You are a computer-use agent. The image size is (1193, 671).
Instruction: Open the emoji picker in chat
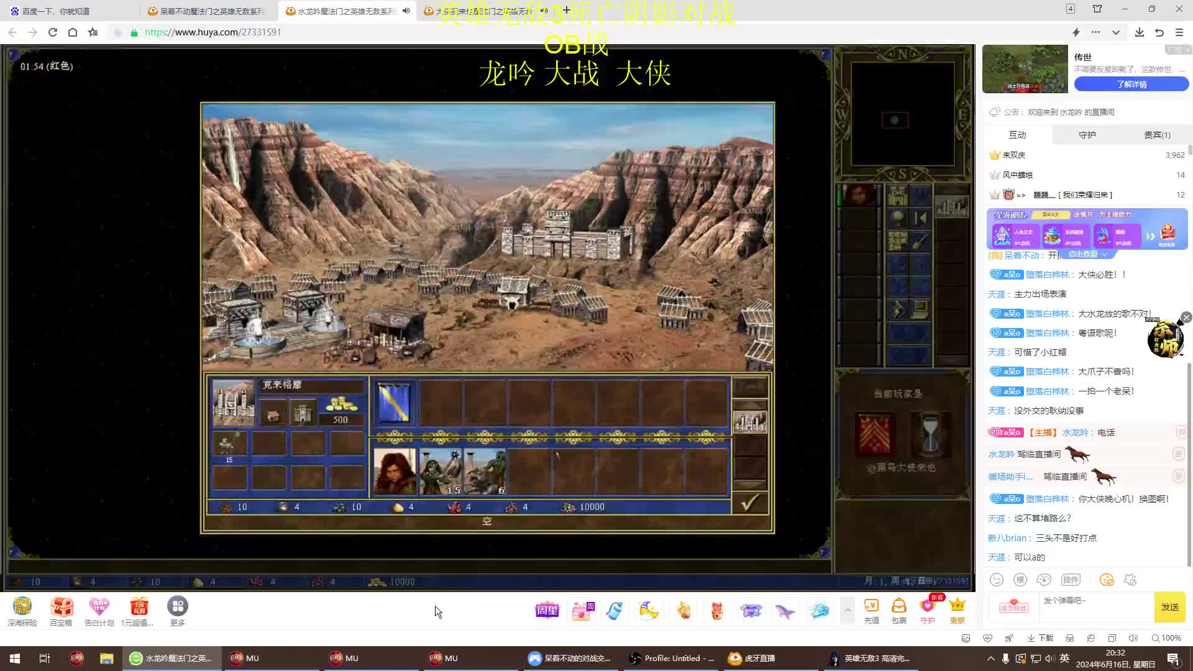pyautogui.click(x=997, y=580)
